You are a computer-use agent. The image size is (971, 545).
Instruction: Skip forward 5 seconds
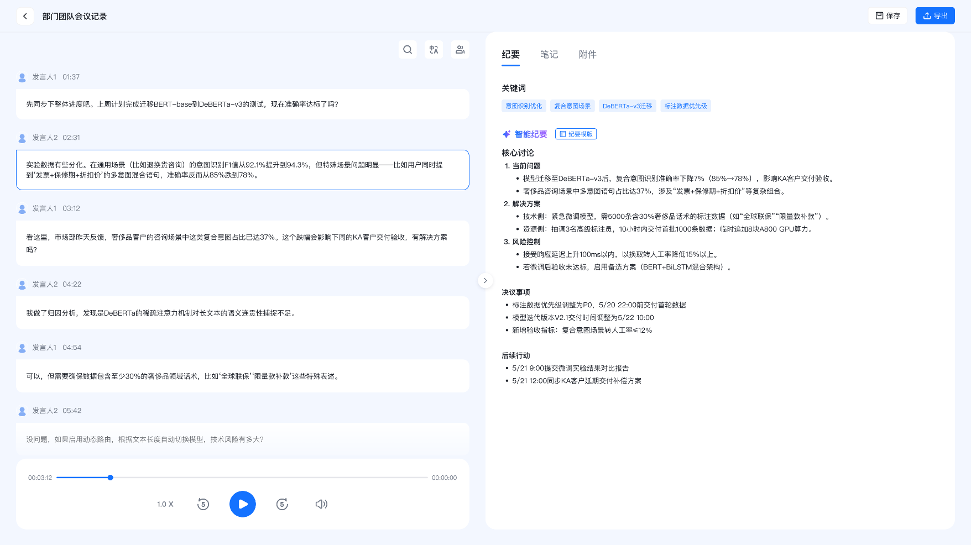282,504
